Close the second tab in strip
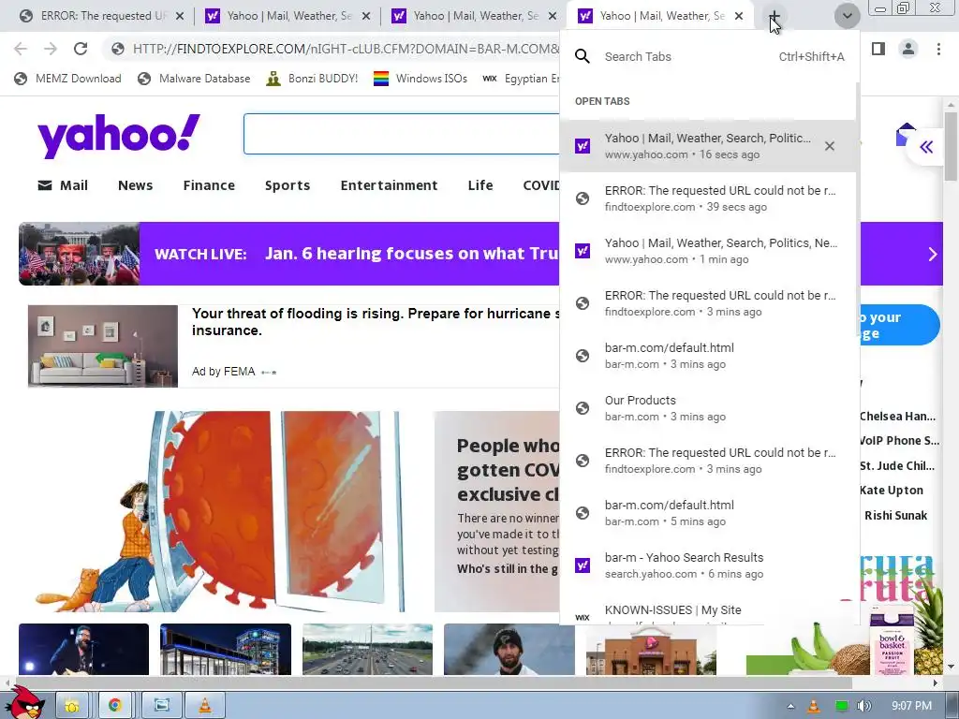 (366, 16)
